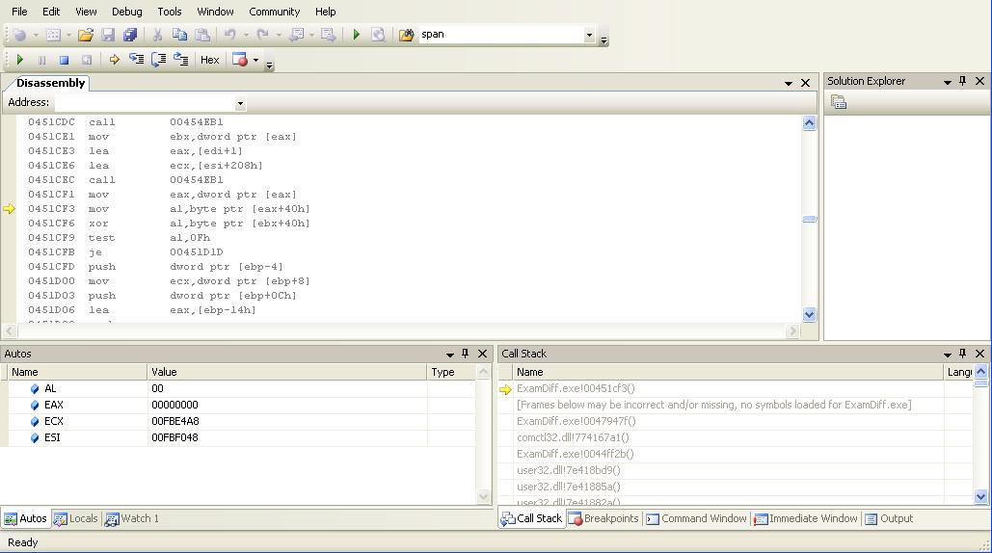
Task: Open the Debug menu
Action: (x=126, y=12)
